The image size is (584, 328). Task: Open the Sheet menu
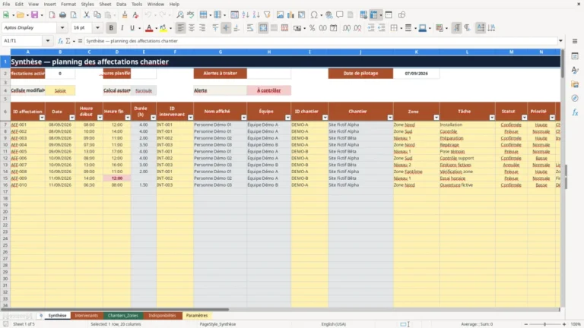pos(105,4)
